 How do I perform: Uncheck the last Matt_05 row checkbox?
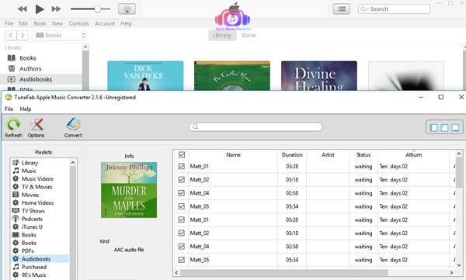coord(182,260)
